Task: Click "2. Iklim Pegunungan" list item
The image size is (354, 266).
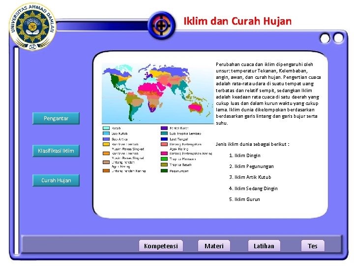Action: 251,166
